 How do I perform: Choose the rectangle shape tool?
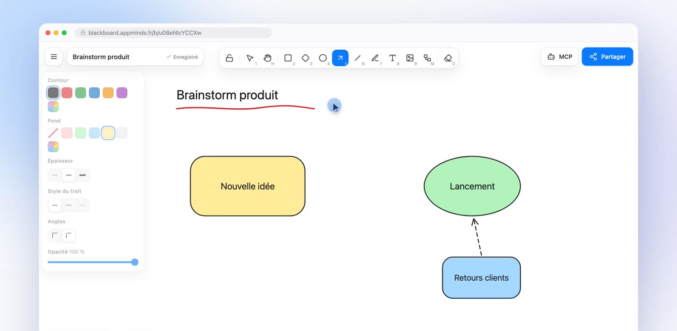coord(288,58)
